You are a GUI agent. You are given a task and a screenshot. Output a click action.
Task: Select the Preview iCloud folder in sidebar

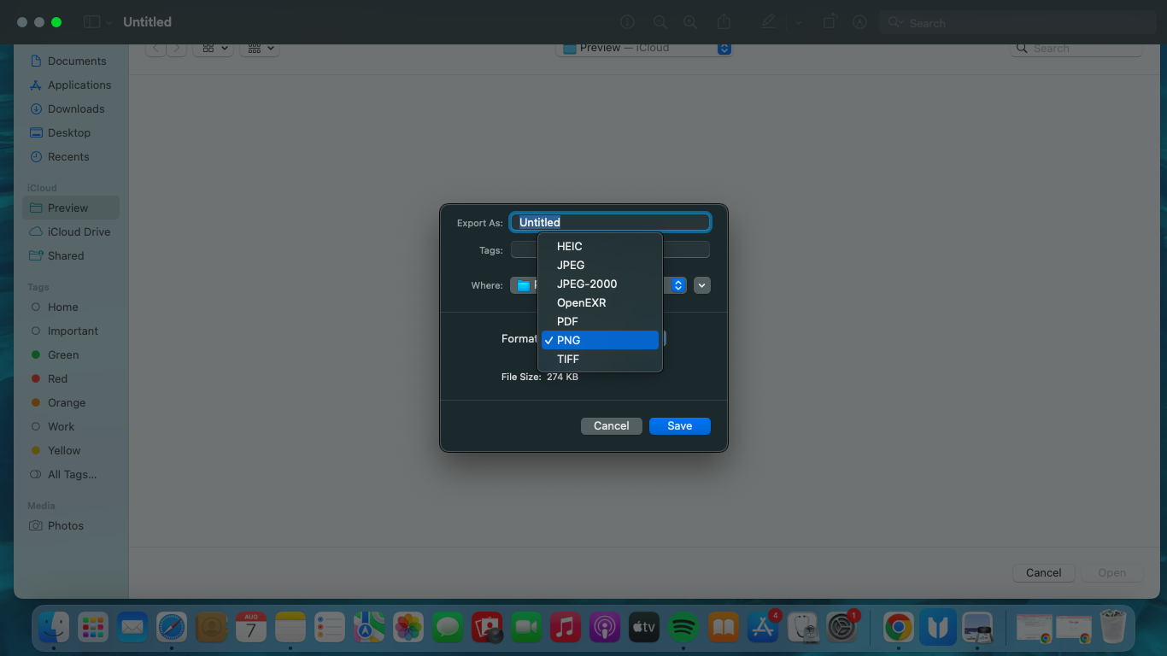70,208
